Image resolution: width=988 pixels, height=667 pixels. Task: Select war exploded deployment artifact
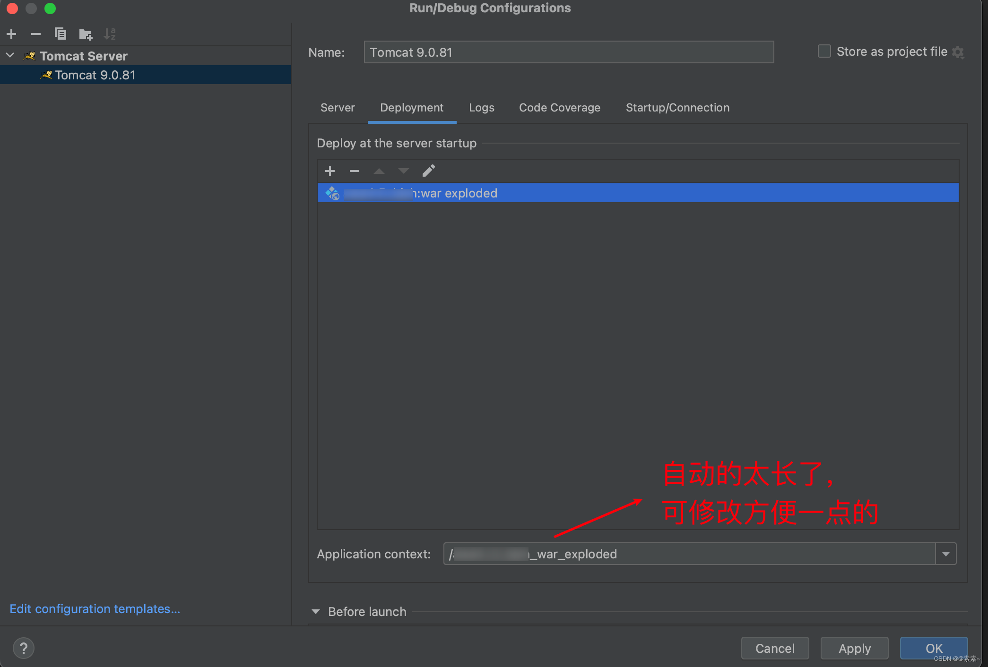[636, 193]
